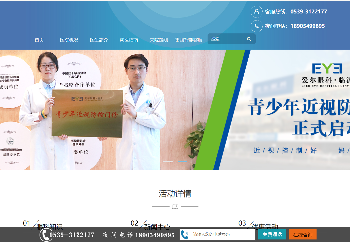Select the second banner slide indicator

(x=182, y=162)
